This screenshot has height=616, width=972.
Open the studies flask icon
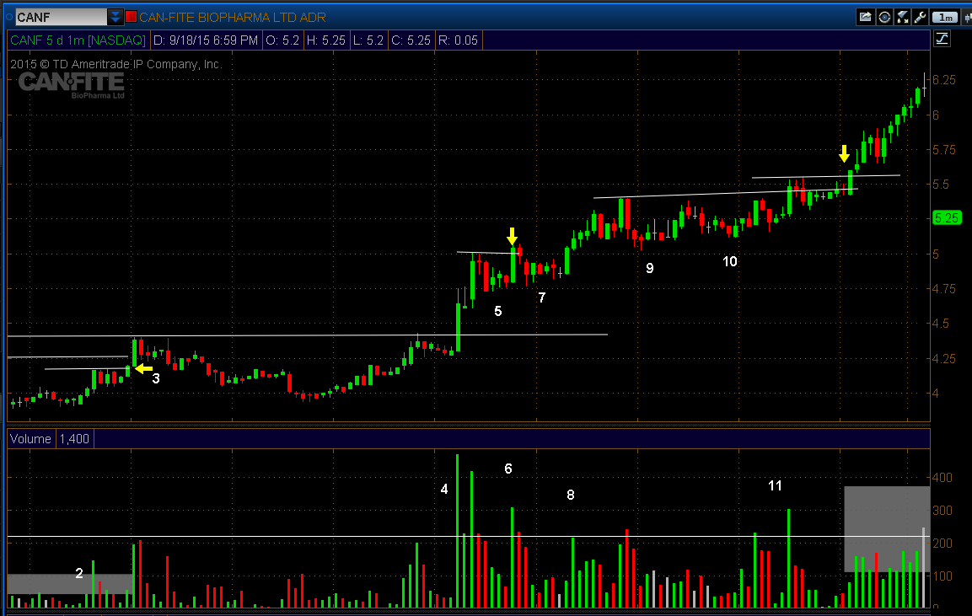[903, 18]
